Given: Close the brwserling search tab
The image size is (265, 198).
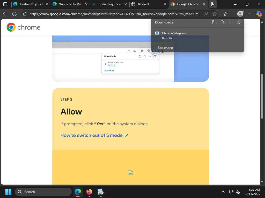Looking at the screenshot, I should coord(126,4).
